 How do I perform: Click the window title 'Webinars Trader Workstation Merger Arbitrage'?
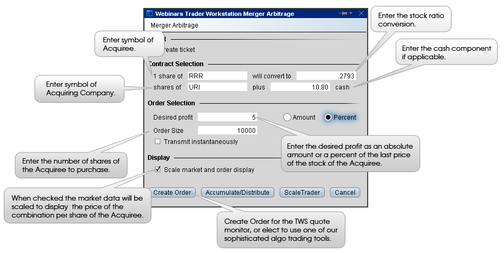[225, 14]
